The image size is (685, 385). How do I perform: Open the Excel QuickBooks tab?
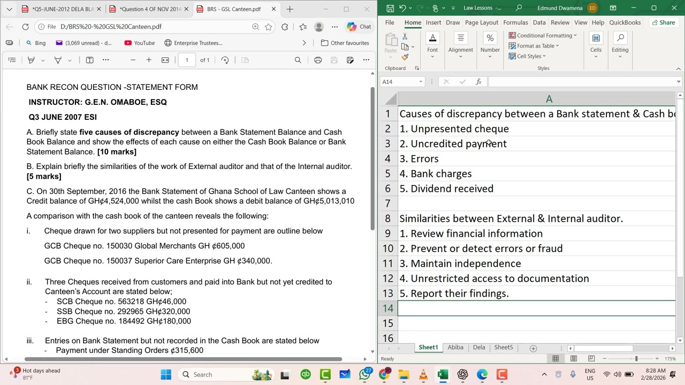tap(625, 22)
